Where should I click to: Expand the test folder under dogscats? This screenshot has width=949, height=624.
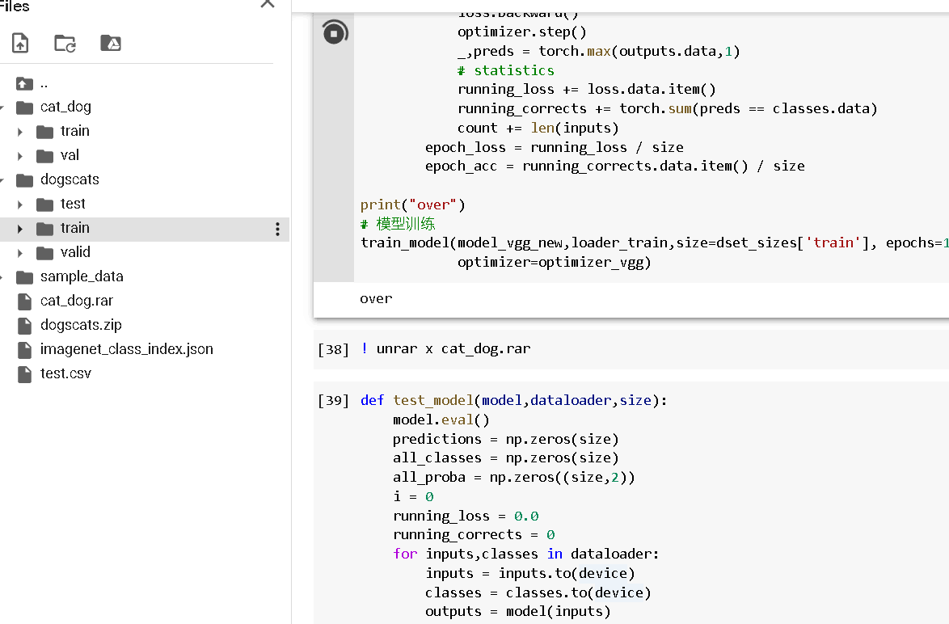point(20,204)
